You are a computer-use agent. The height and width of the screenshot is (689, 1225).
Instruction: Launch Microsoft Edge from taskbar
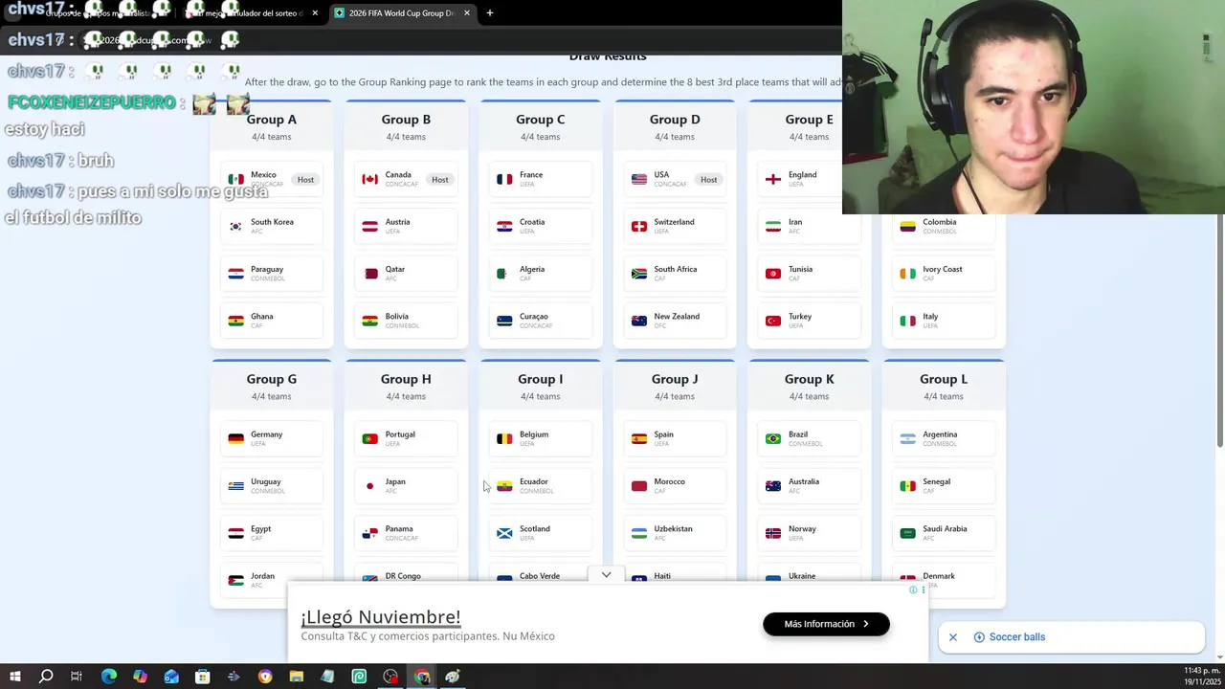click(x=108, y=677)
